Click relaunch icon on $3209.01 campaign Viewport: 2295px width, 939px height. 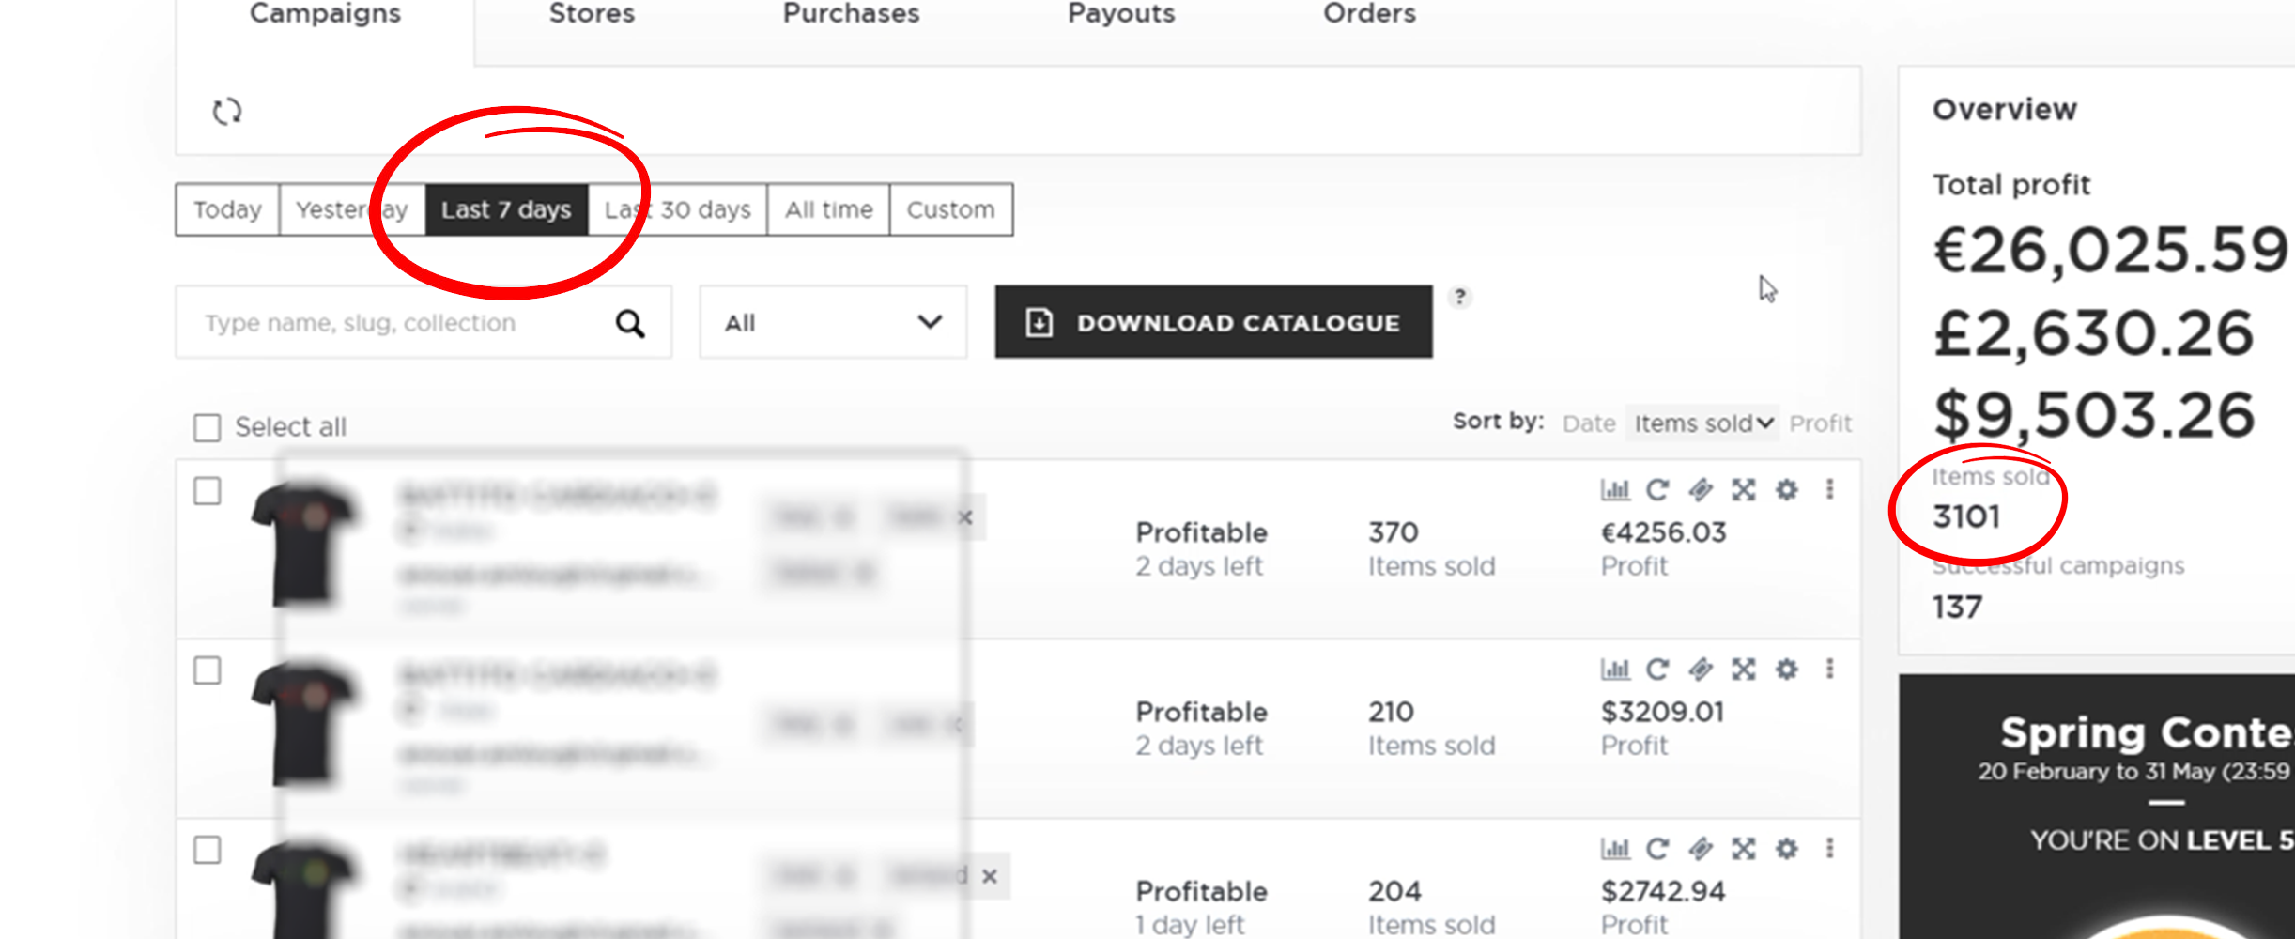point(1657,670)
